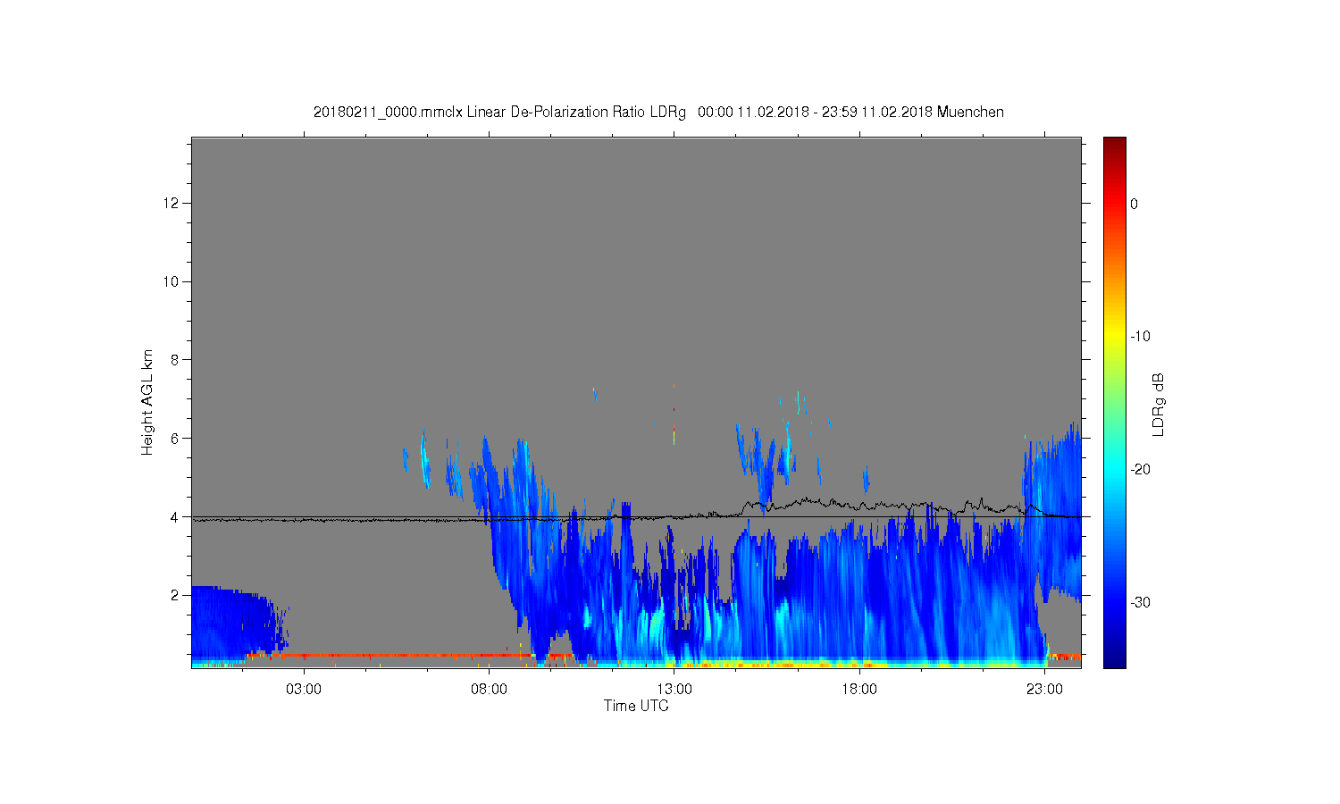
Task: Click the LDRg color scale bar
Action: [x=1114, y=402]
